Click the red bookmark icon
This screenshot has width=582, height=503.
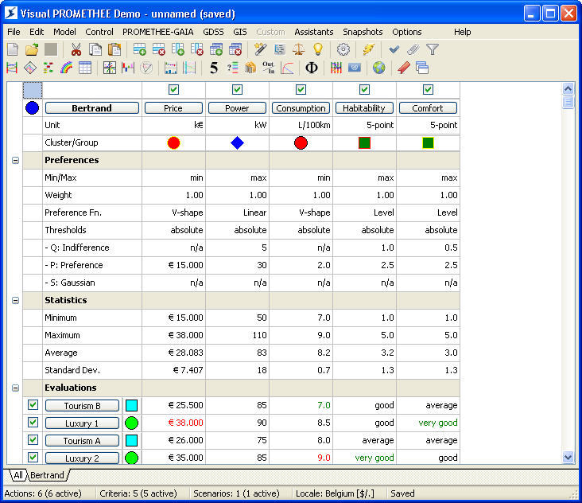pos(404,68)
